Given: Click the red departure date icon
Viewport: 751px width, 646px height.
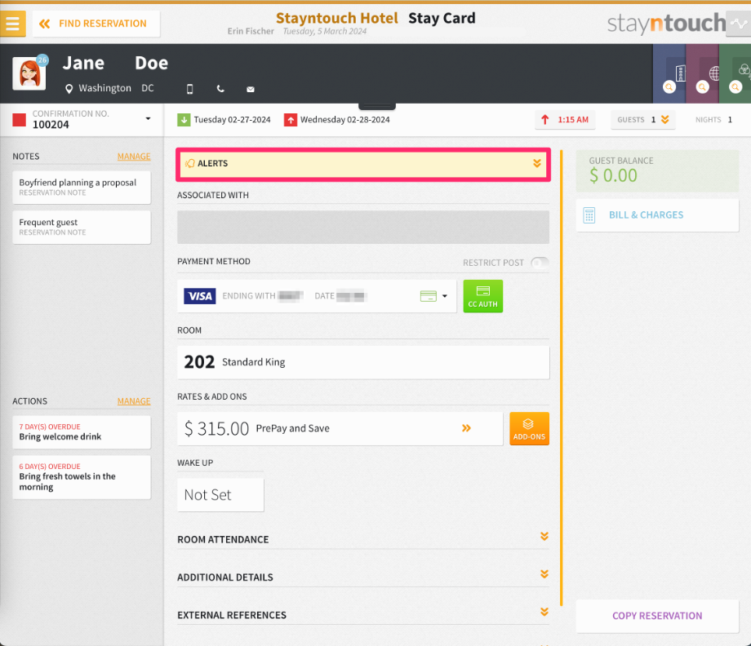Looking at the screenshot, I should click(291, 120).
